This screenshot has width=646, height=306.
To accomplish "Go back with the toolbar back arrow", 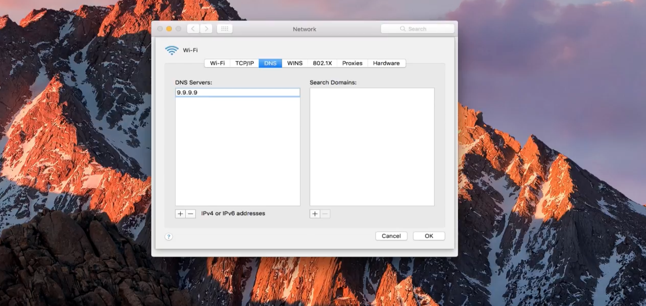I will tap(193, 29).
